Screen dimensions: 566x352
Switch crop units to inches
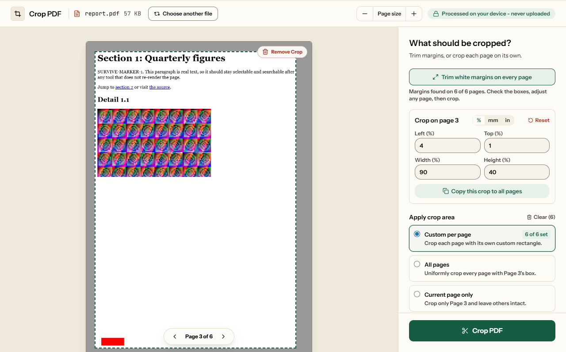[x=508, y=120]
